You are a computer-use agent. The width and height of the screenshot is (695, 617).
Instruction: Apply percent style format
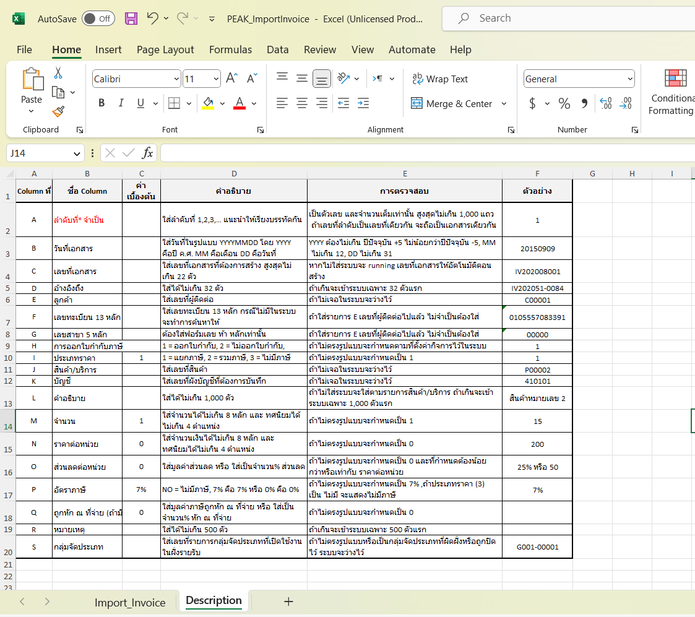[x=564, y=103]
